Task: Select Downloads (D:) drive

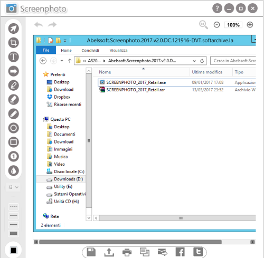Action: [61, 179]
